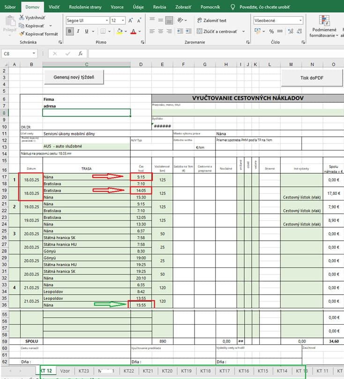Viewport: 344px width, 379px height.
Task: Click the Increase Decimal icon
Action: [x=291, y=31]
